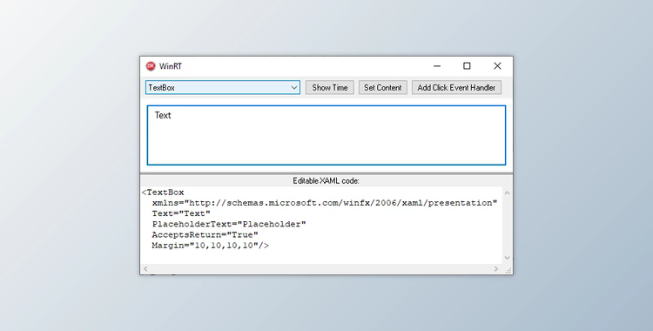Close the WinRT window
Viewport: 653px width, 331px height.
click(497, 66)
